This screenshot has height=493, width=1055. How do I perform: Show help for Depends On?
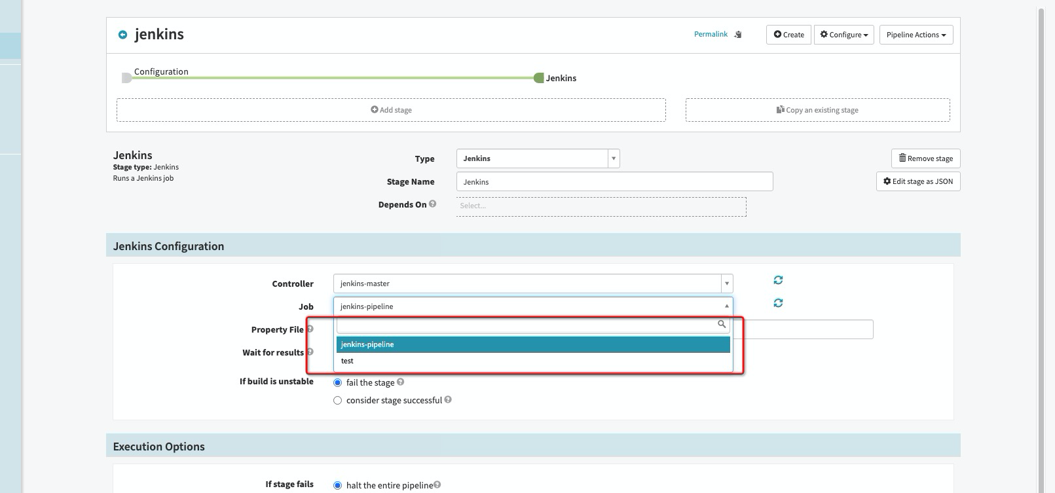(x=432, y=204)
